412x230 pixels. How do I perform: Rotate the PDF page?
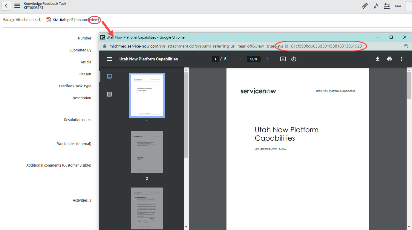click(293, 59)
